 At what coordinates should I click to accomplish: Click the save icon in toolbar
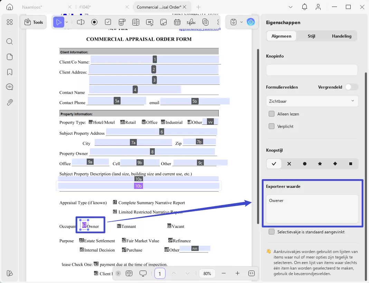point(233,22)
